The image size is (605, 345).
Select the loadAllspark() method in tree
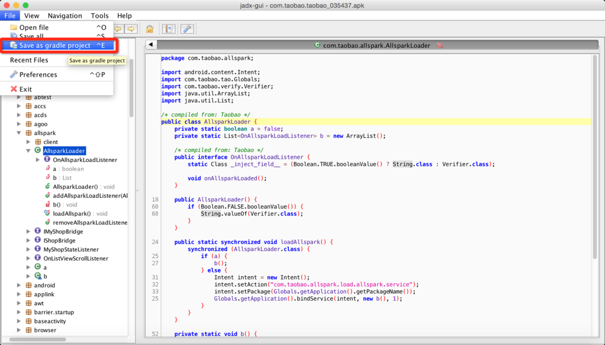point(71,213)
